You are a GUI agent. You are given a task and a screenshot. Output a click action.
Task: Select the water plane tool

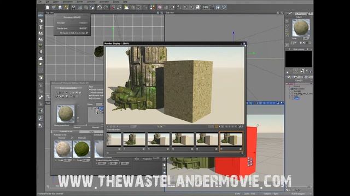pyautogui.click(x=40, y=15)
